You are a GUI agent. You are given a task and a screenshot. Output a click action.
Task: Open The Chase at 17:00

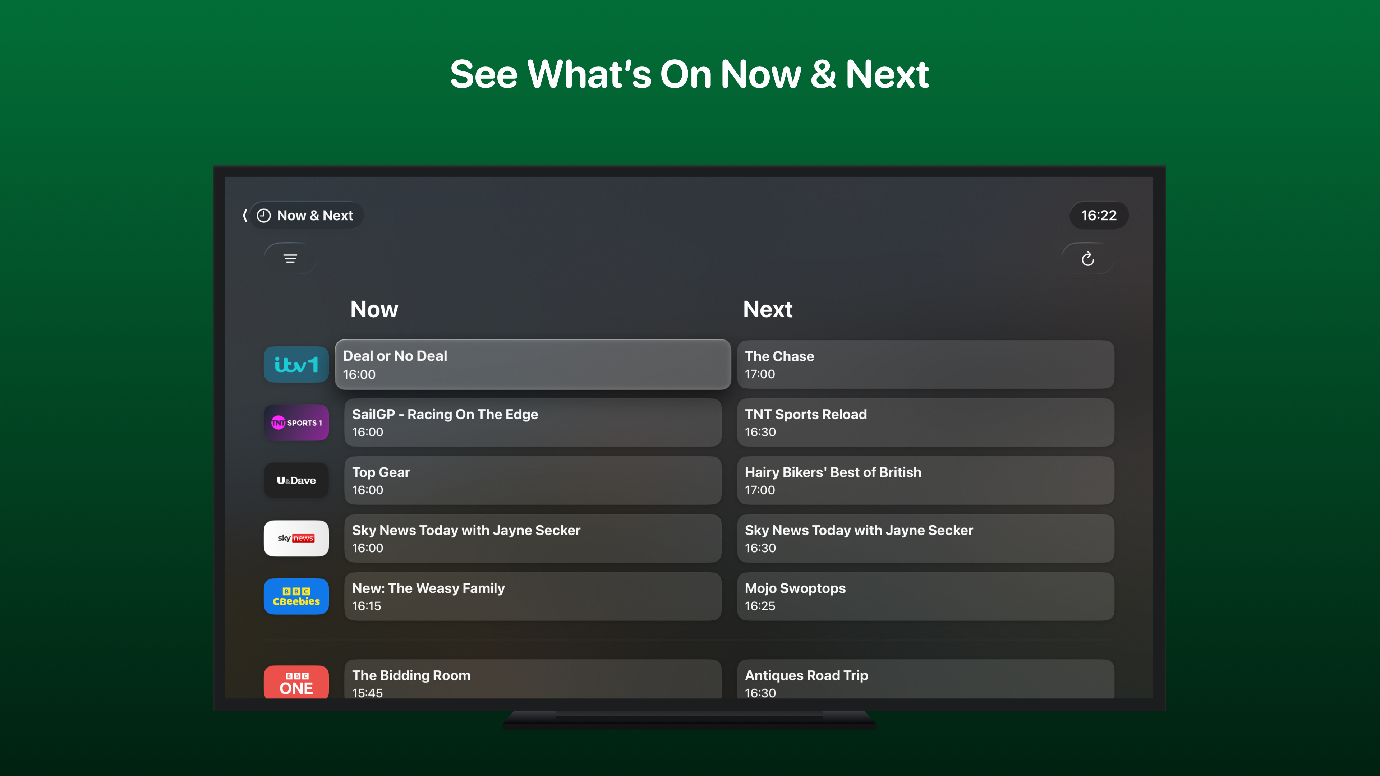pos(925,365)
